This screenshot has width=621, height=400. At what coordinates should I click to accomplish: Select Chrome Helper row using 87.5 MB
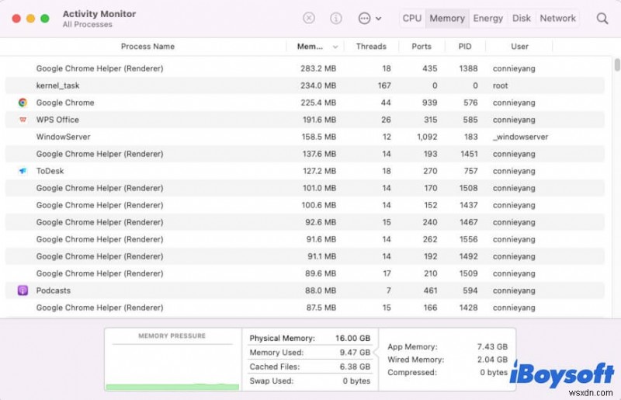[304, 308]
